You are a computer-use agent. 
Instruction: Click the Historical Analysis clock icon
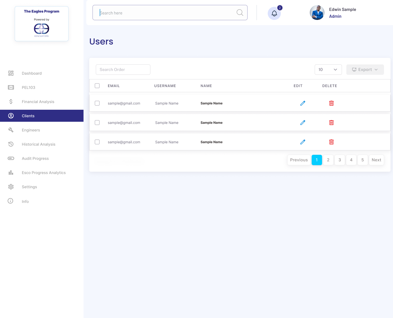point(11,144)
